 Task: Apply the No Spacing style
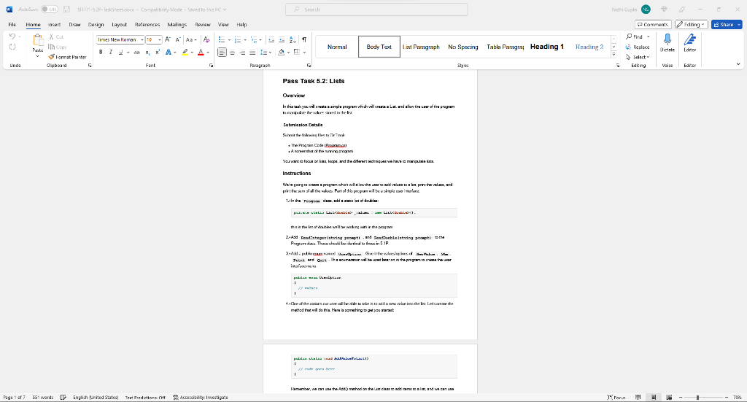click(x=463, y=47)
